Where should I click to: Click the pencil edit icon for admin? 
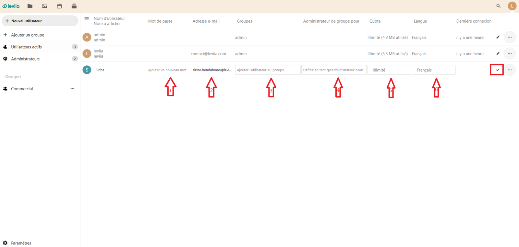[498, 37]
